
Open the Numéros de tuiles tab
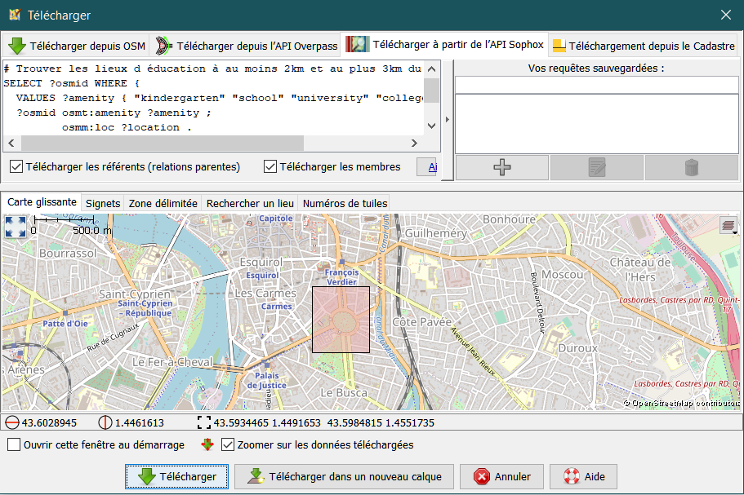tap(345, 204)
